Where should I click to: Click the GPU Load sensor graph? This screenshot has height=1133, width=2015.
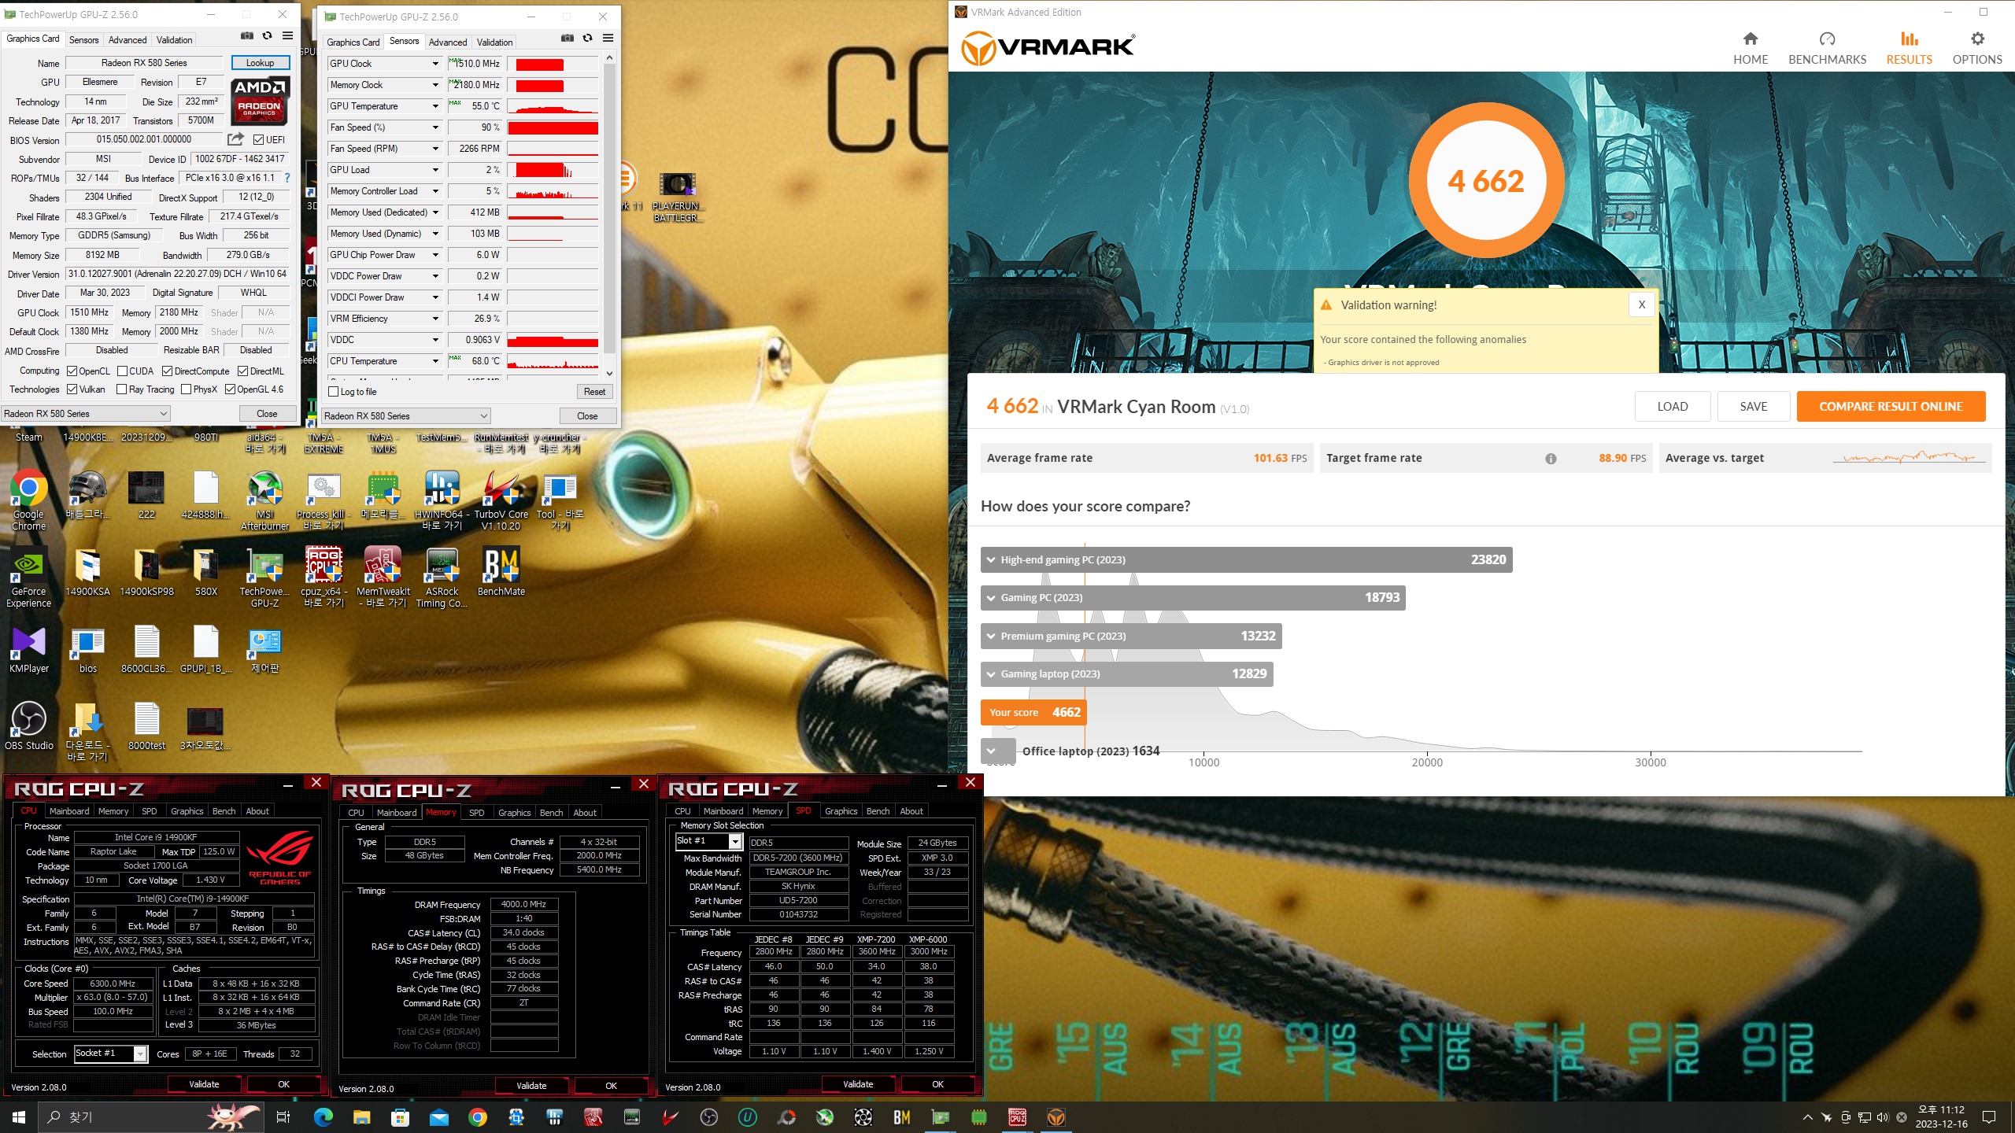point(553,170)
